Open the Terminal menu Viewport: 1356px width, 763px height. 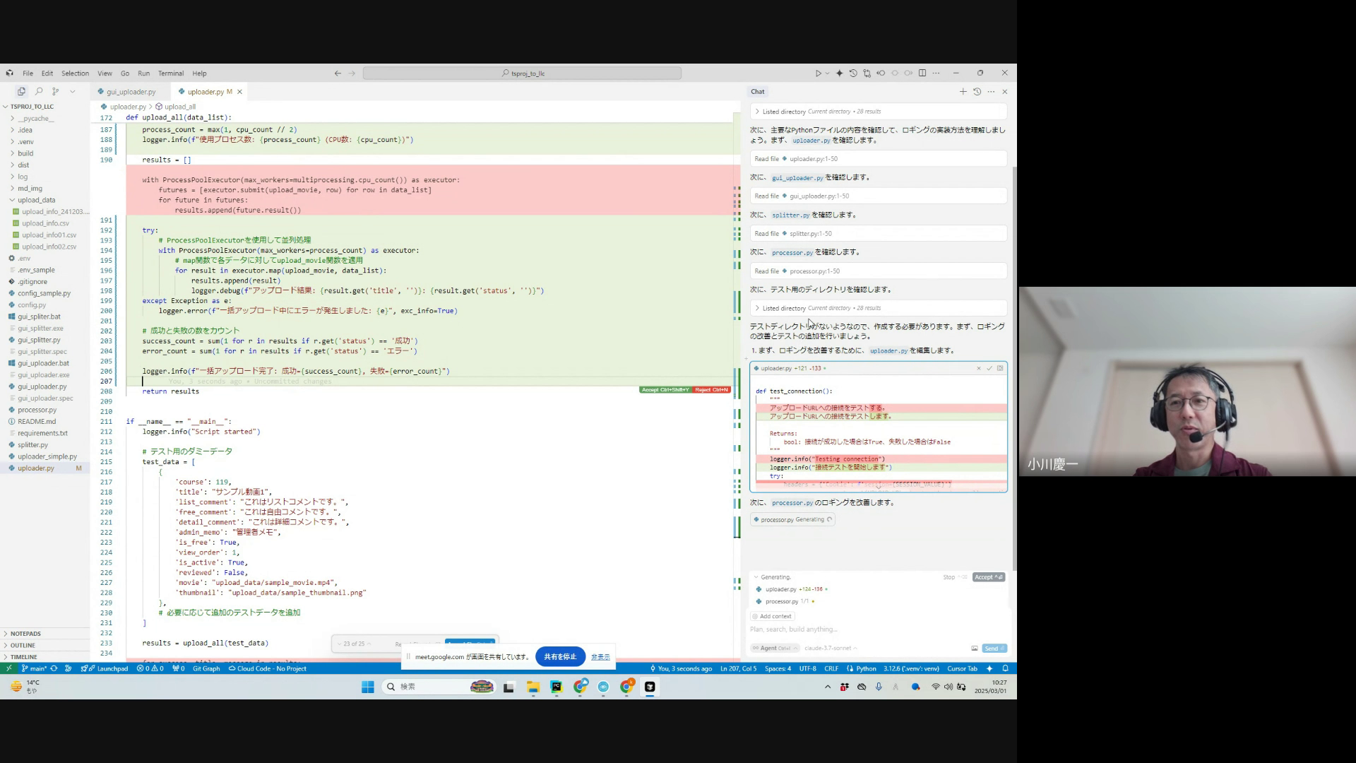[170, 73]
